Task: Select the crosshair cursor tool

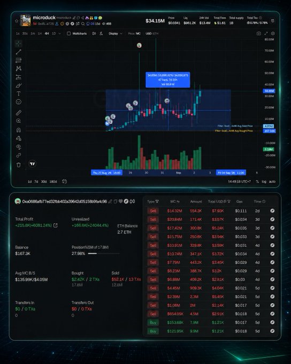Action: 19,43
